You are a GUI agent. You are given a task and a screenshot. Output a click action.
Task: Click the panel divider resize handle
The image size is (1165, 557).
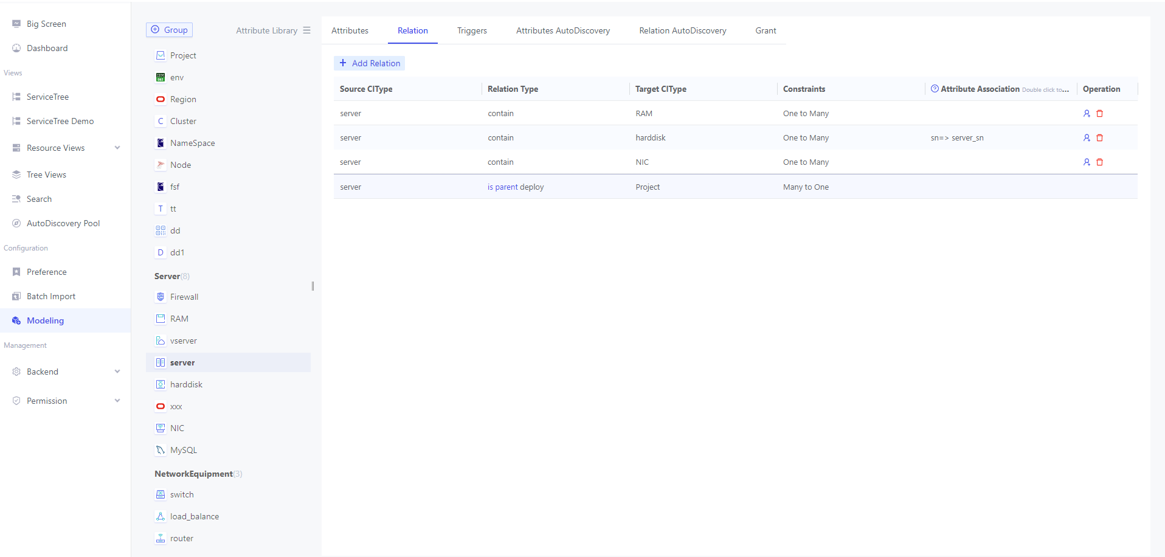click(x=313, y=286)
